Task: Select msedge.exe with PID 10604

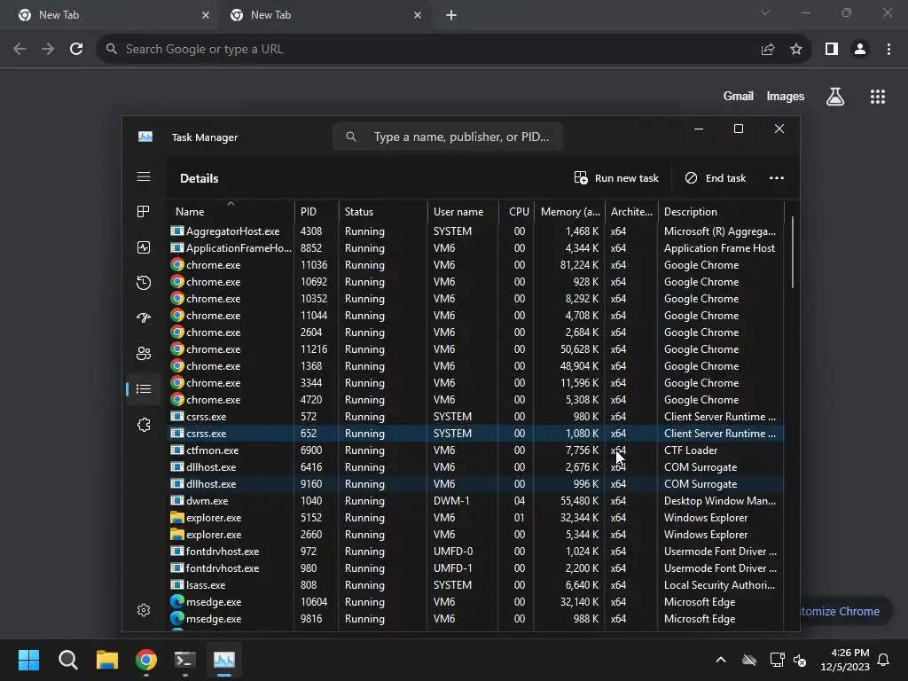Action: [x=475, y=602]
